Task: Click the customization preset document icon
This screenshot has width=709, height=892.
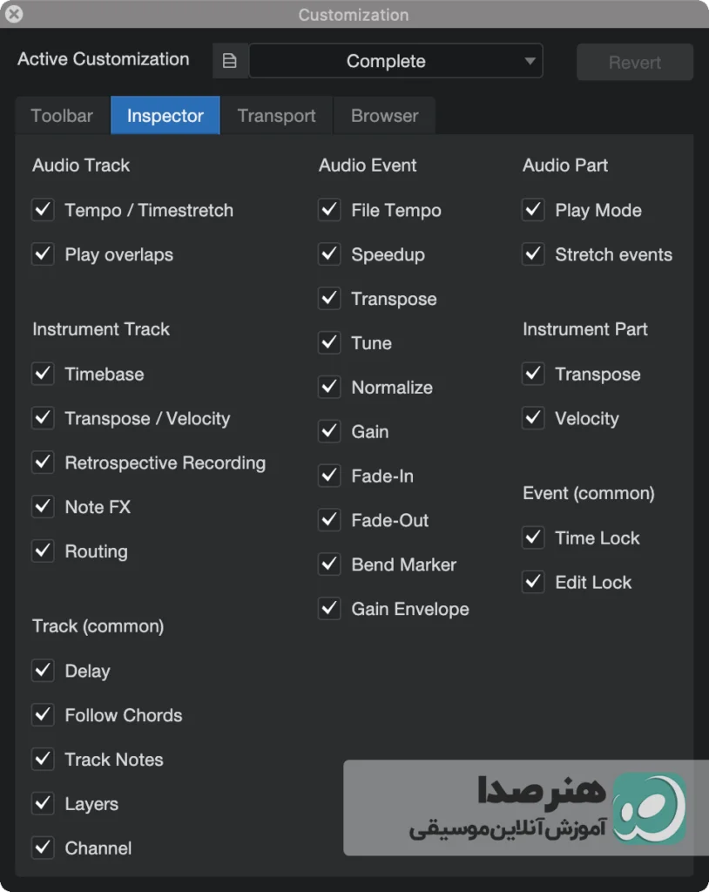Action: [230, 61]
